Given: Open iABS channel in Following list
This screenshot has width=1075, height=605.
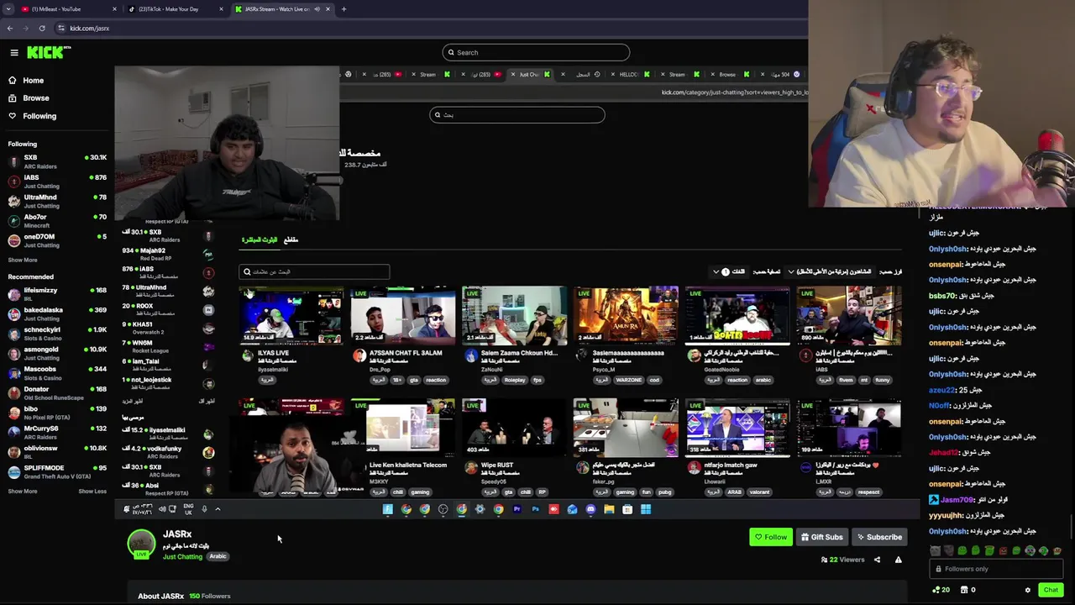Looking at the screenshot, I should tap(57, 181).
